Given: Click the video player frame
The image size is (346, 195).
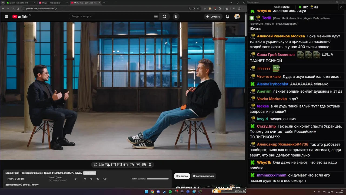Looking at the screenshot, I should (x=122, y=91).
